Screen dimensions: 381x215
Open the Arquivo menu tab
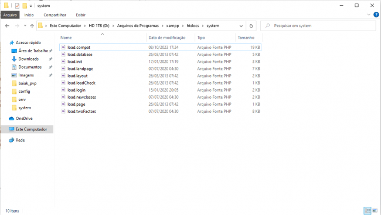(x=10, y=15)
